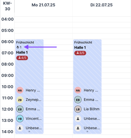Grab the resize handle below Tuesday's shift

pos(87,132)
